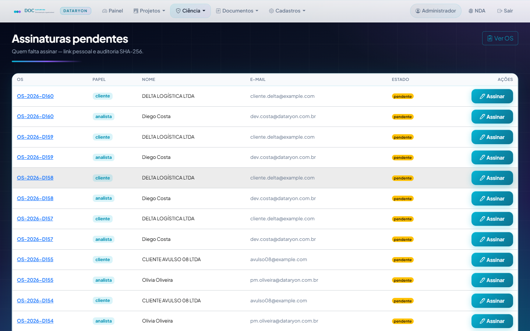
Task: Open the Ciência menu
Action: pyautogui.click(x=190, y=11)
